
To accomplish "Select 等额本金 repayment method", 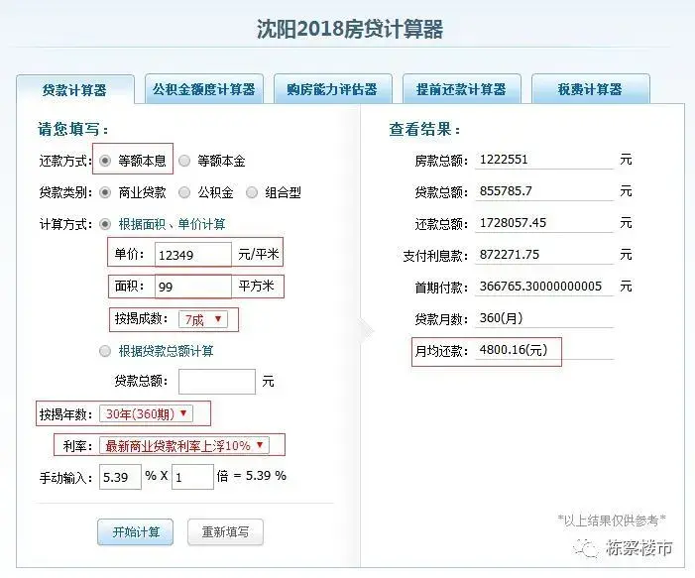I will (184, 161).
